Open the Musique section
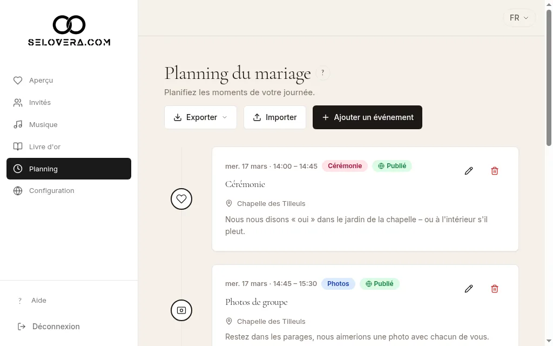This screenshot has height=346, width=553. pyautogui.click(x=69, y=125)
